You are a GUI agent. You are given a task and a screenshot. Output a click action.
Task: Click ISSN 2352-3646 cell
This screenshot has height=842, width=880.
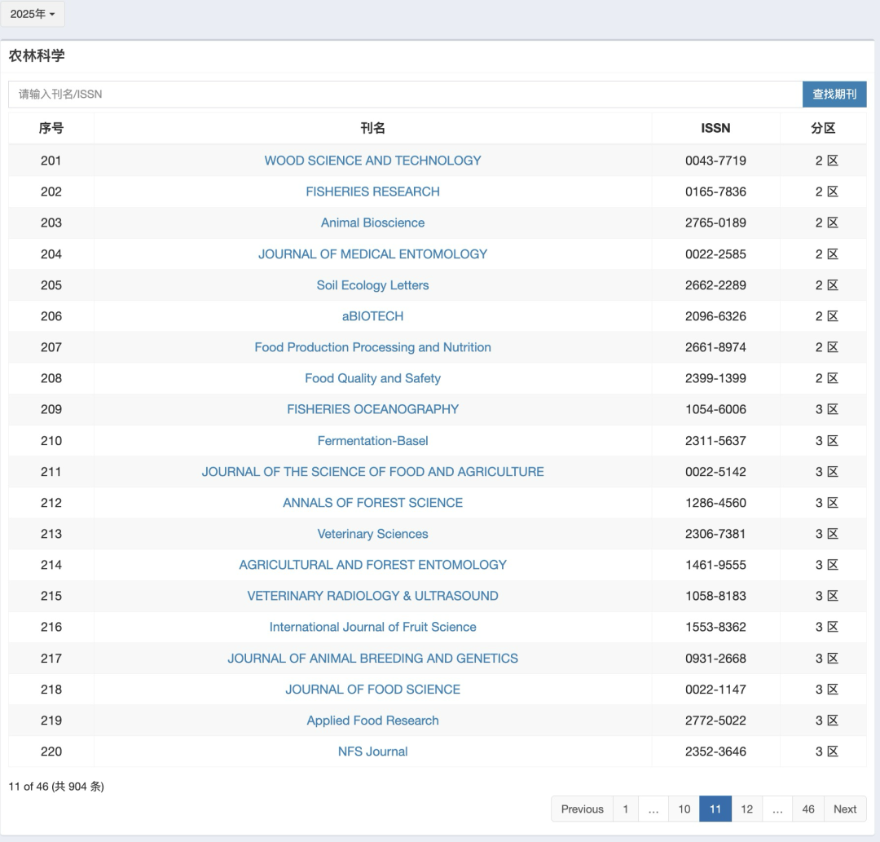coord(715,752)
